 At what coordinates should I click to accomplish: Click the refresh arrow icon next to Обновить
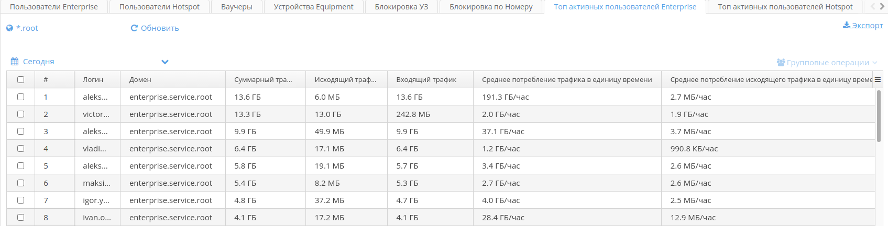(134, 28)
